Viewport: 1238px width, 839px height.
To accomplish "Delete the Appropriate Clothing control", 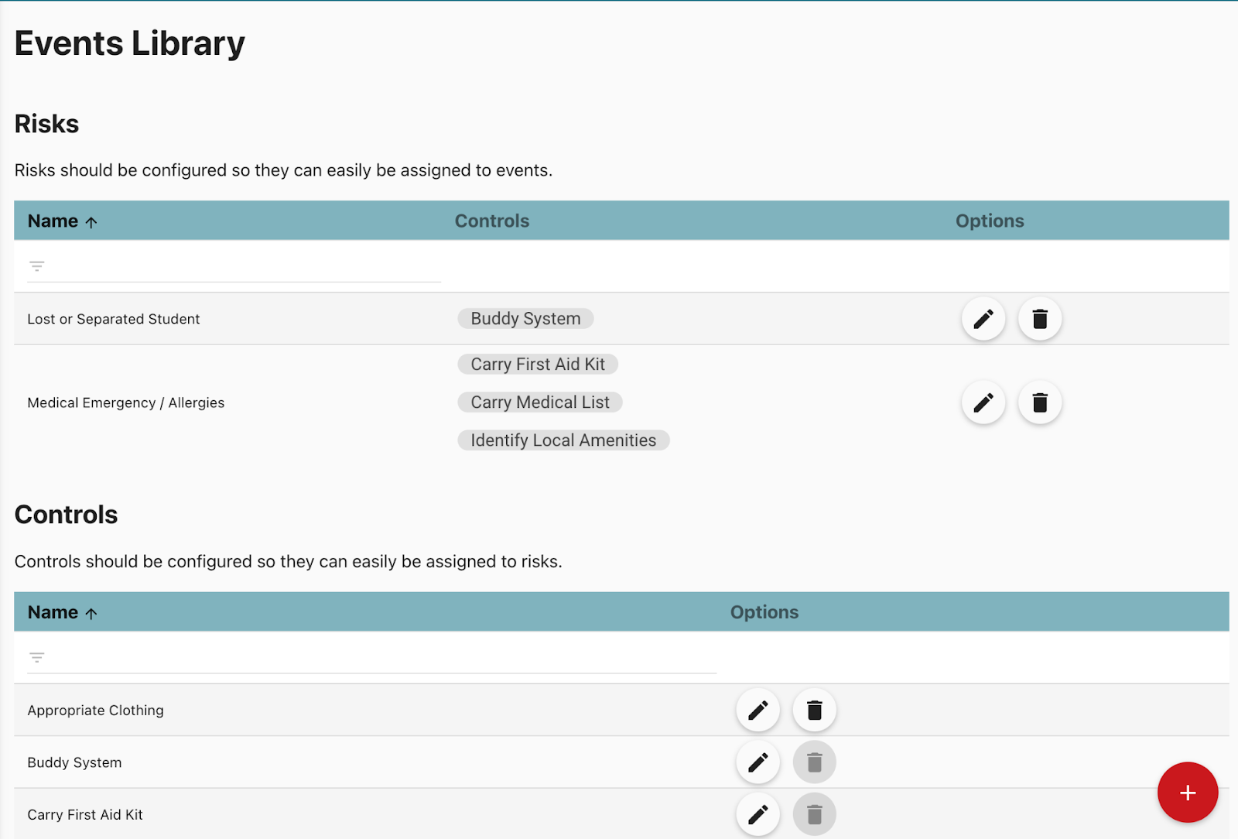I will pos(814,710).
